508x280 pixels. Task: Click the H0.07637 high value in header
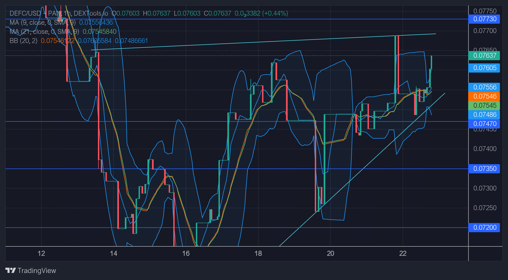click(x=157, y=13)
